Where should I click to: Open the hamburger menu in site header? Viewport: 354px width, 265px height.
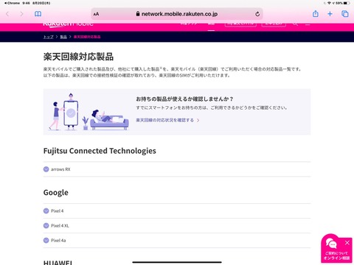308,24
